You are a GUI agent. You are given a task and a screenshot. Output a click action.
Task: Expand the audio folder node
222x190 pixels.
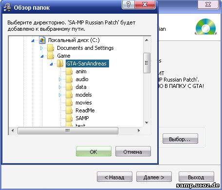point(60,80)
